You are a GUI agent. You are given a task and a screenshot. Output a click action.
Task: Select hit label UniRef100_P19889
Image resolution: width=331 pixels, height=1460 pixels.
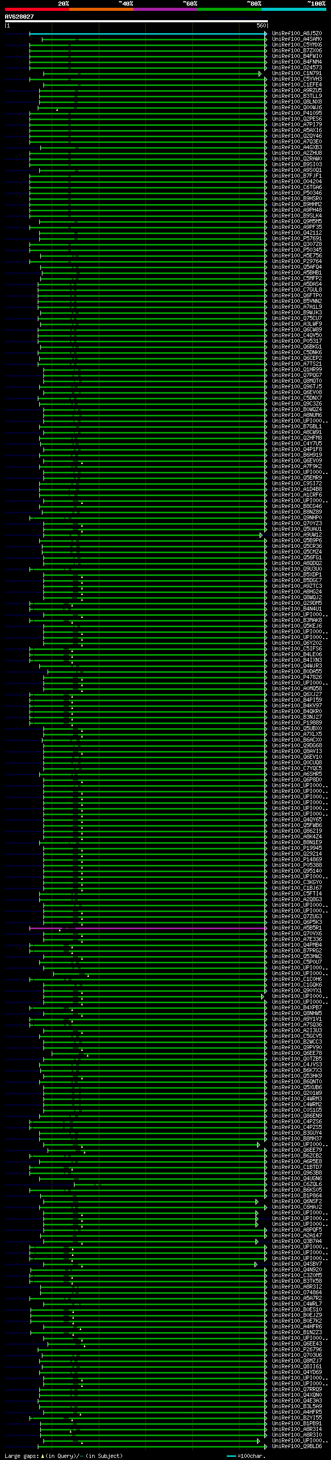297,722
